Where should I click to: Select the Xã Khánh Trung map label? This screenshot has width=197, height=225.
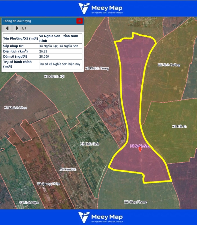(97, 68)
